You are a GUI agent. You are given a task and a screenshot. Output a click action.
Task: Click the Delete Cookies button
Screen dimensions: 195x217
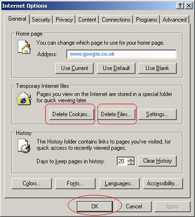[x=72, y=114]
